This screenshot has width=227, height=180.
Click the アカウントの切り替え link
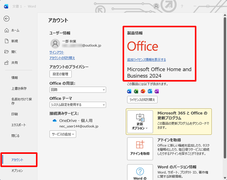62,58
